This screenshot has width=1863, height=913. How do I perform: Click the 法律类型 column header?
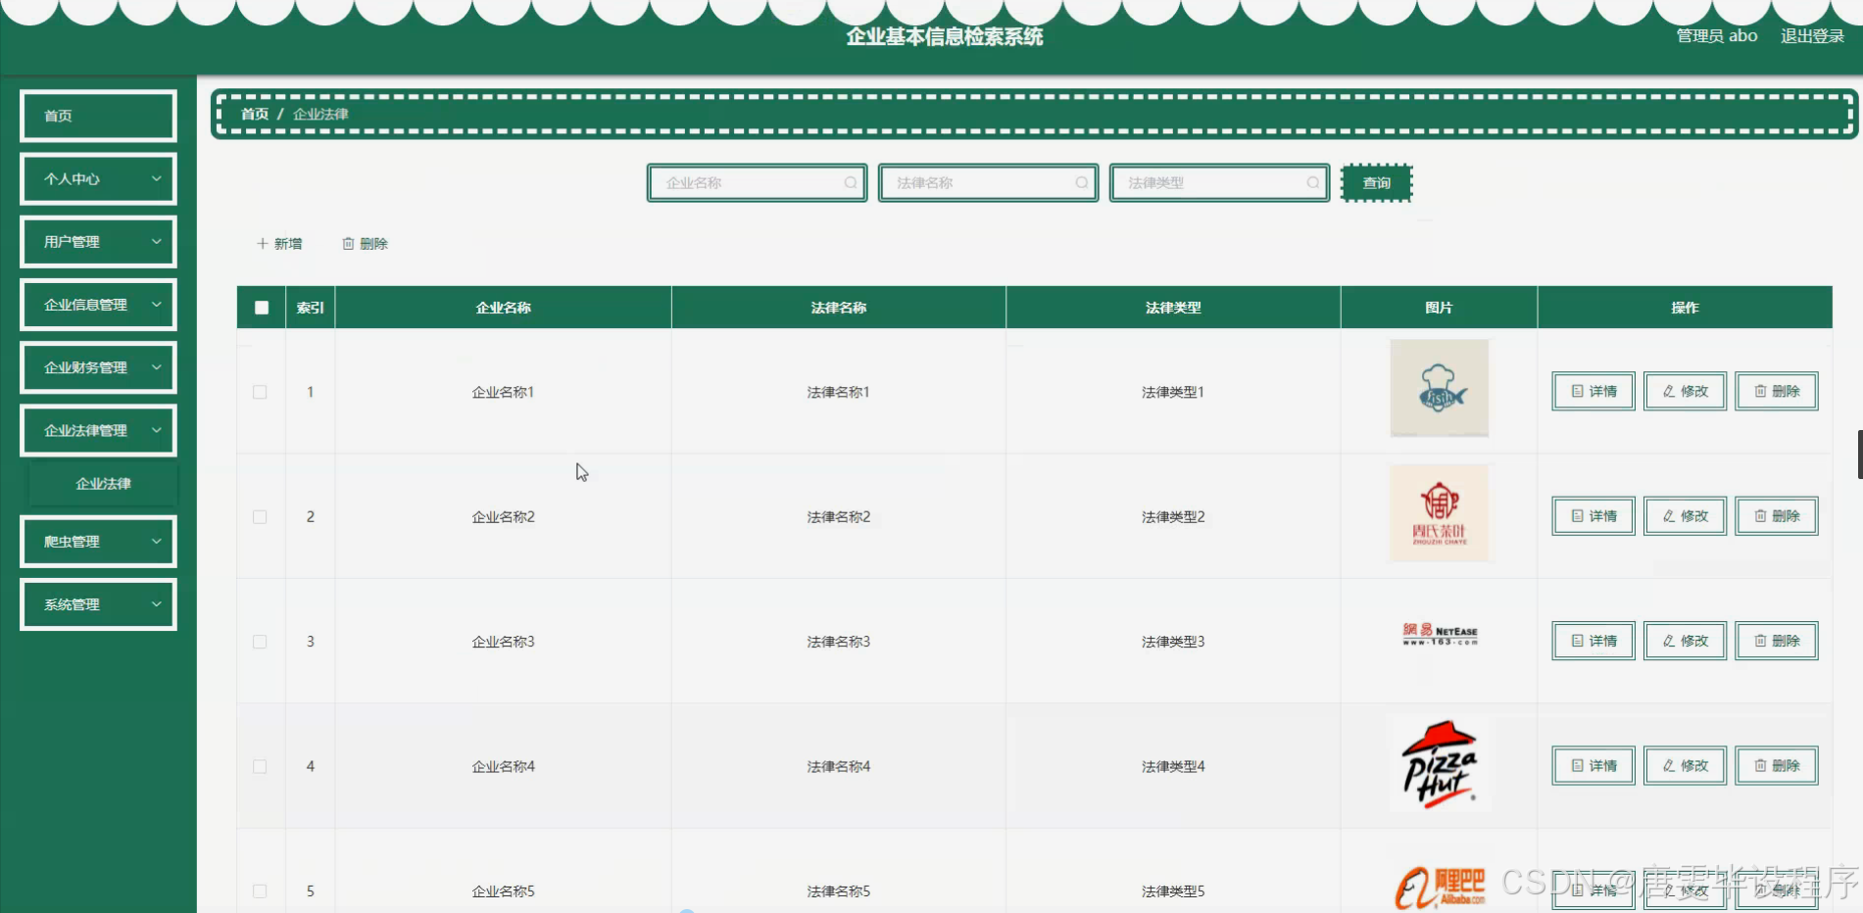coord(1173,308)
